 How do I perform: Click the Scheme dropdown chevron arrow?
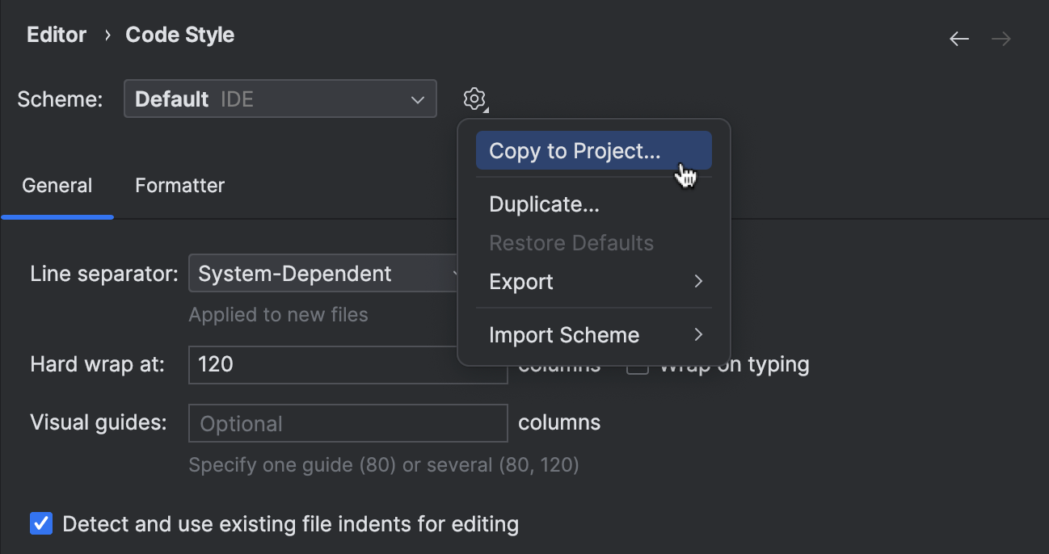418,99
